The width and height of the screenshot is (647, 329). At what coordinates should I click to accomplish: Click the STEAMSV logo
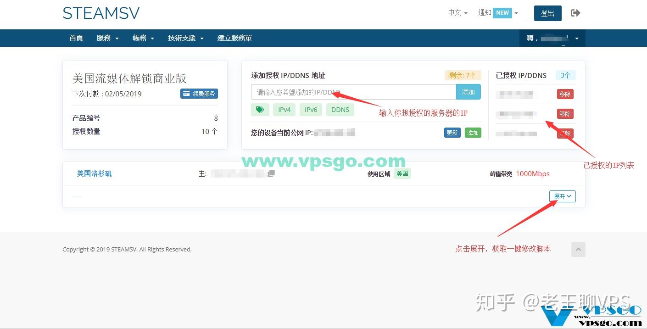point(101,13)
